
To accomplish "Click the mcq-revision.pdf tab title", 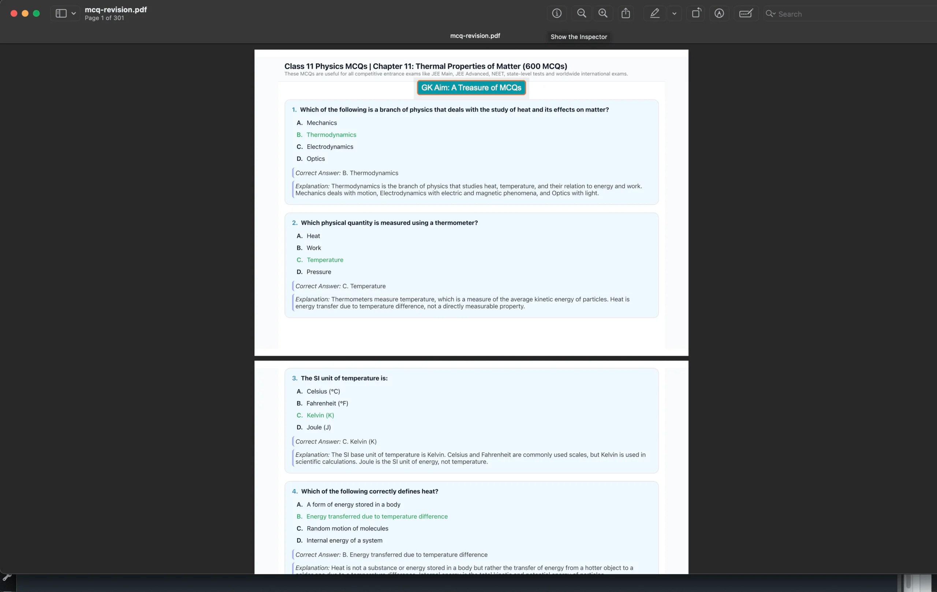I will pyautogui.click(x=475, y=36).
